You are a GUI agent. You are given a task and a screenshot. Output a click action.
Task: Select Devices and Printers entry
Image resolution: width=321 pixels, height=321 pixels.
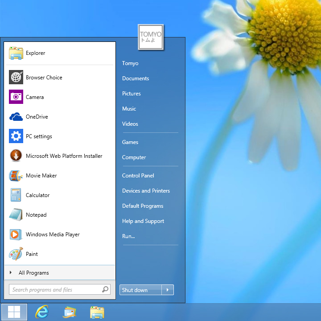click(146, 191)
